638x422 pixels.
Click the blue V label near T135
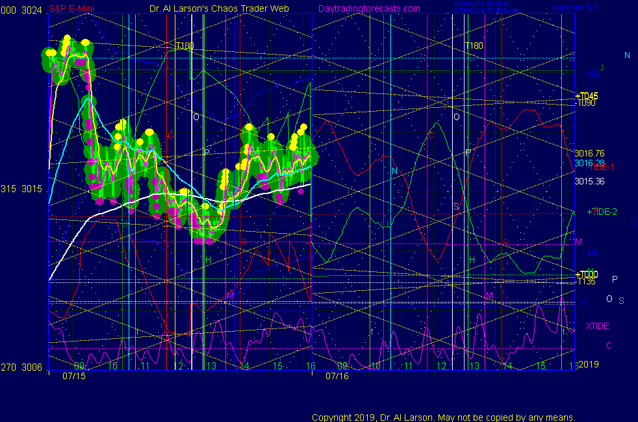[x=584, y=303]
